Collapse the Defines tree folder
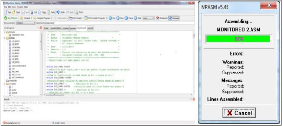The image size is (283, 126). [5, 38]
